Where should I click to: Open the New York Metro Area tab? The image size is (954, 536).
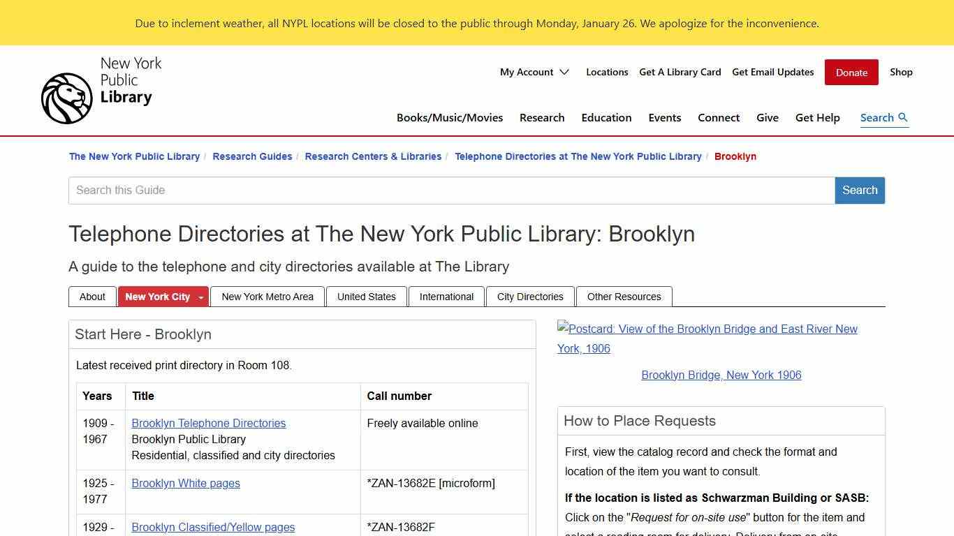267,297
